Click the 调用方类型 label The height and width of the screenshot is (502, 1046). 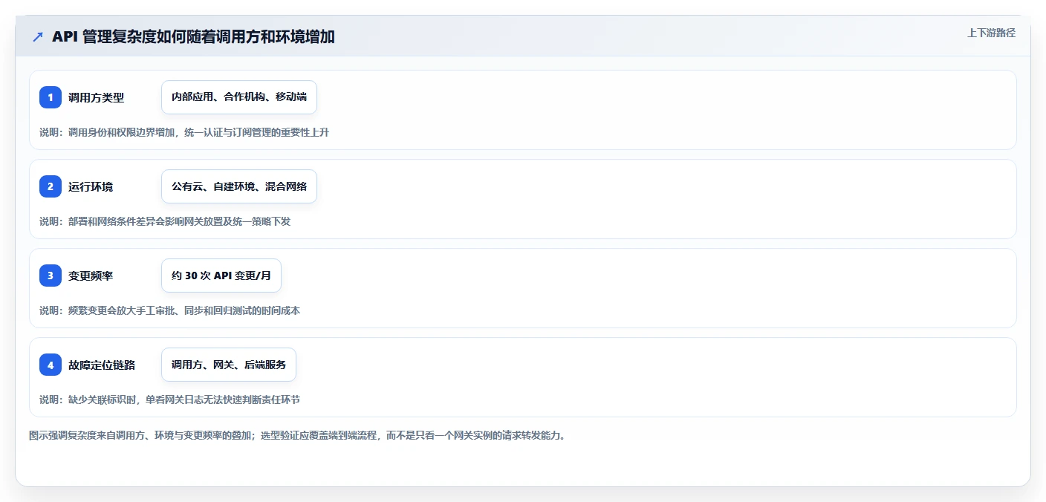pos(96,97)
